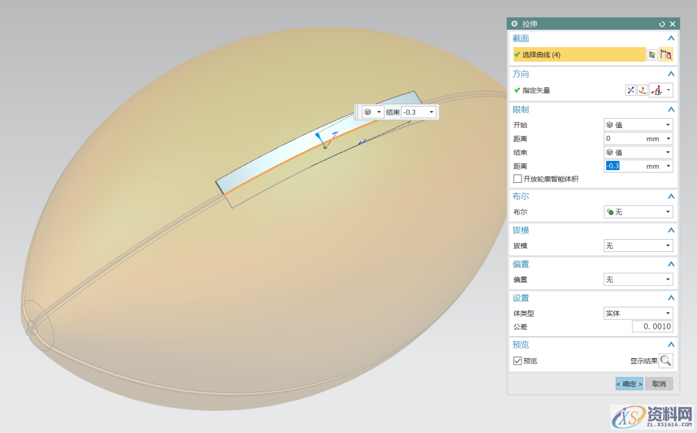The image size is (697, 433).
Task: Enable the 开放轮廓智能体积 checkbox
Action: click(x=518, y=178)
